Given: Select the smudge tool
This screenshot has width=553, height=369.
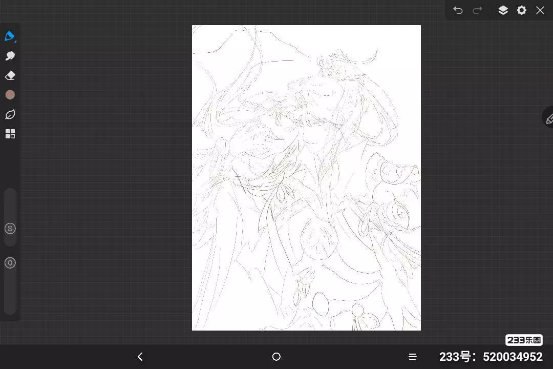Looking at the screenshot, I should (10, 56).
